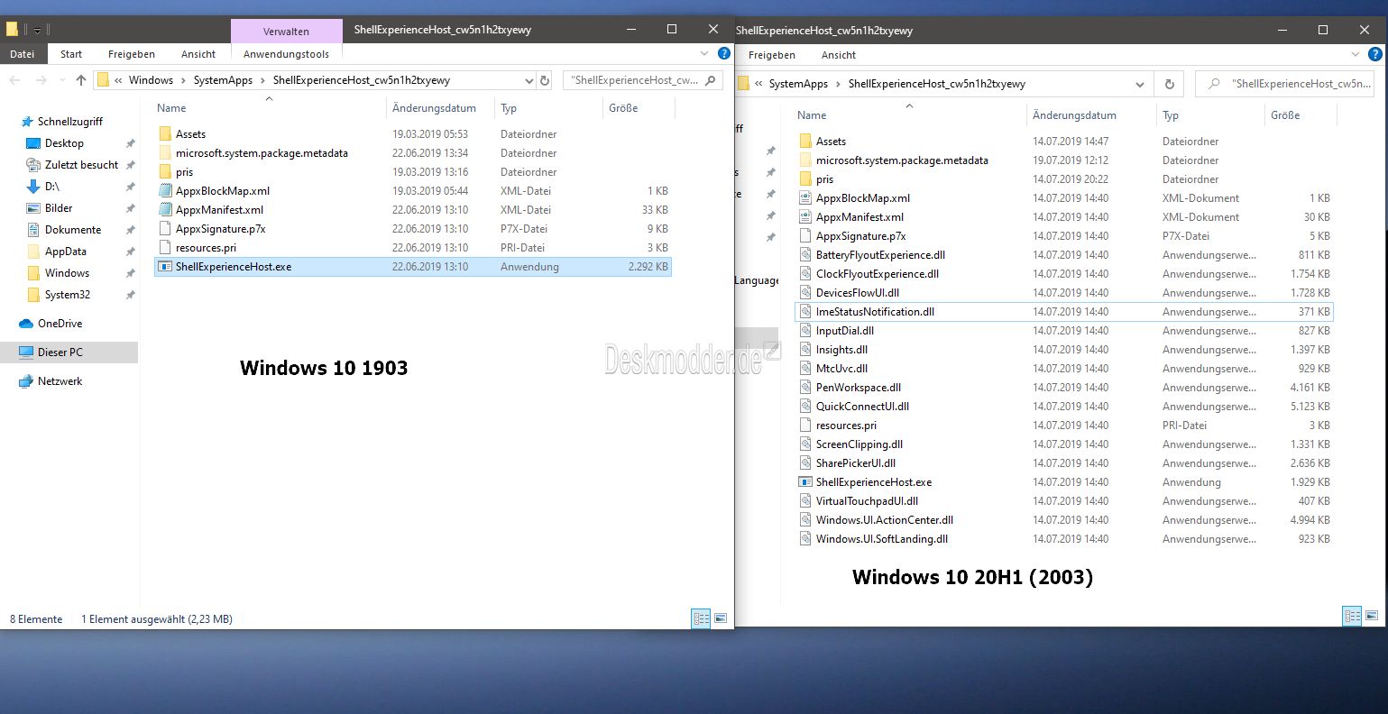Open the Datei menu in left window

23,54
